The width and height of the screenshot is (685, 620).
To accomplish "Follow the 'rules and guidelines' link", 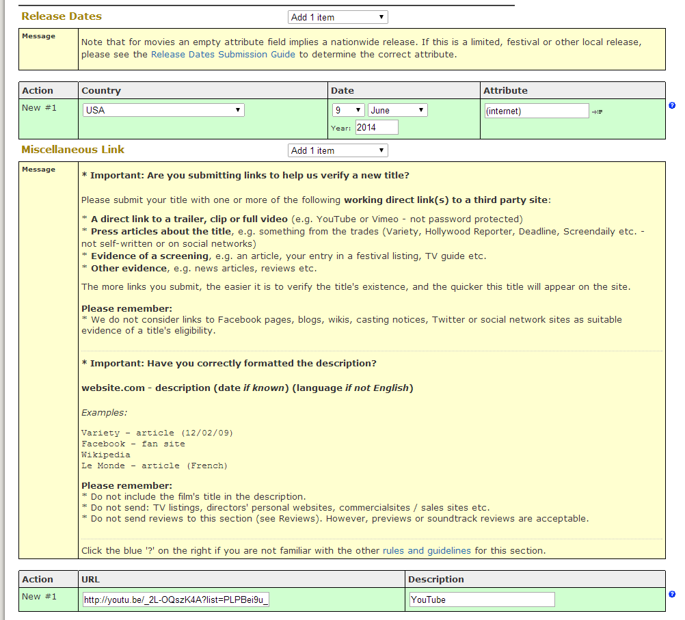I will [427, 550].
